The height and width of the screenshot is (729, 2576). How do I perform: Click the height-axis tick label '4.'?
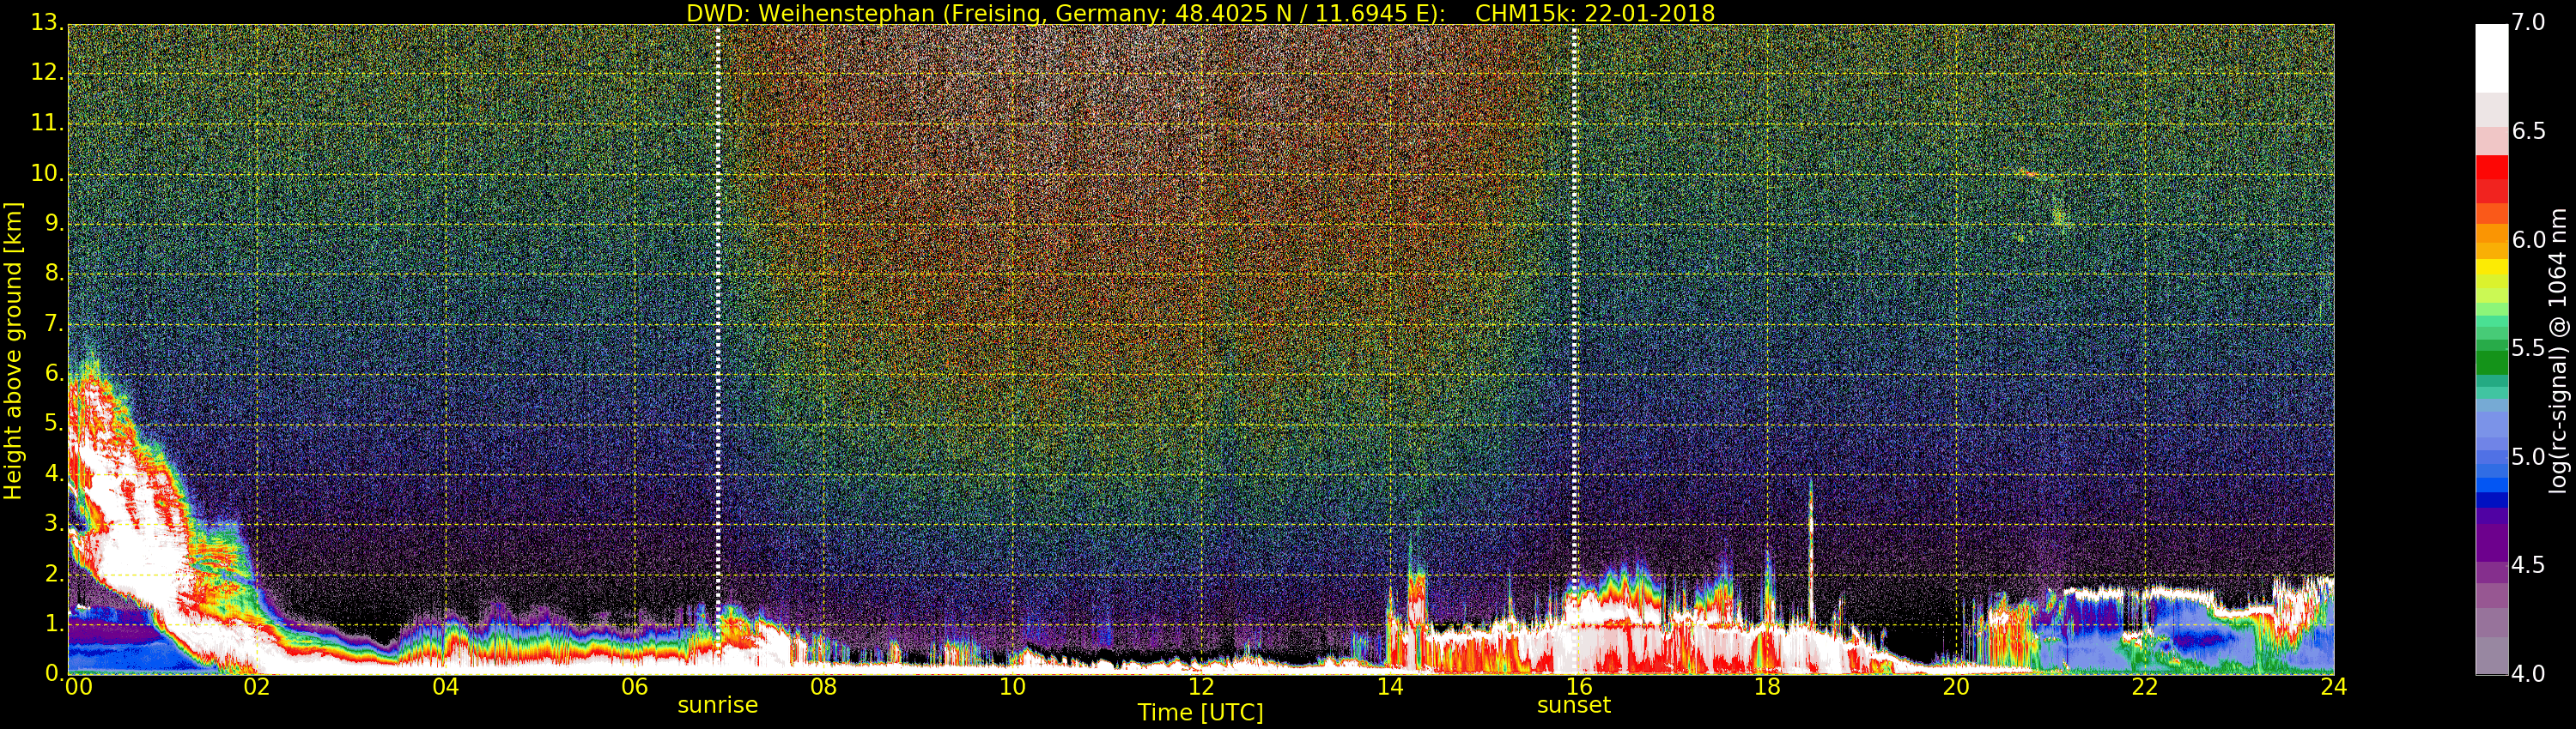coord(54,473)
